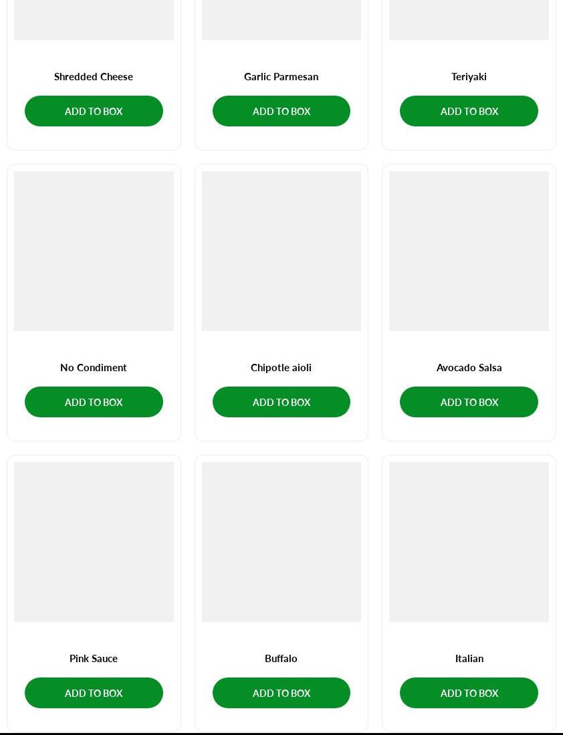The width and height of the screenshot is (563, 735).
Task: Open the Italian image placeholder
Action: click(469, 542)
